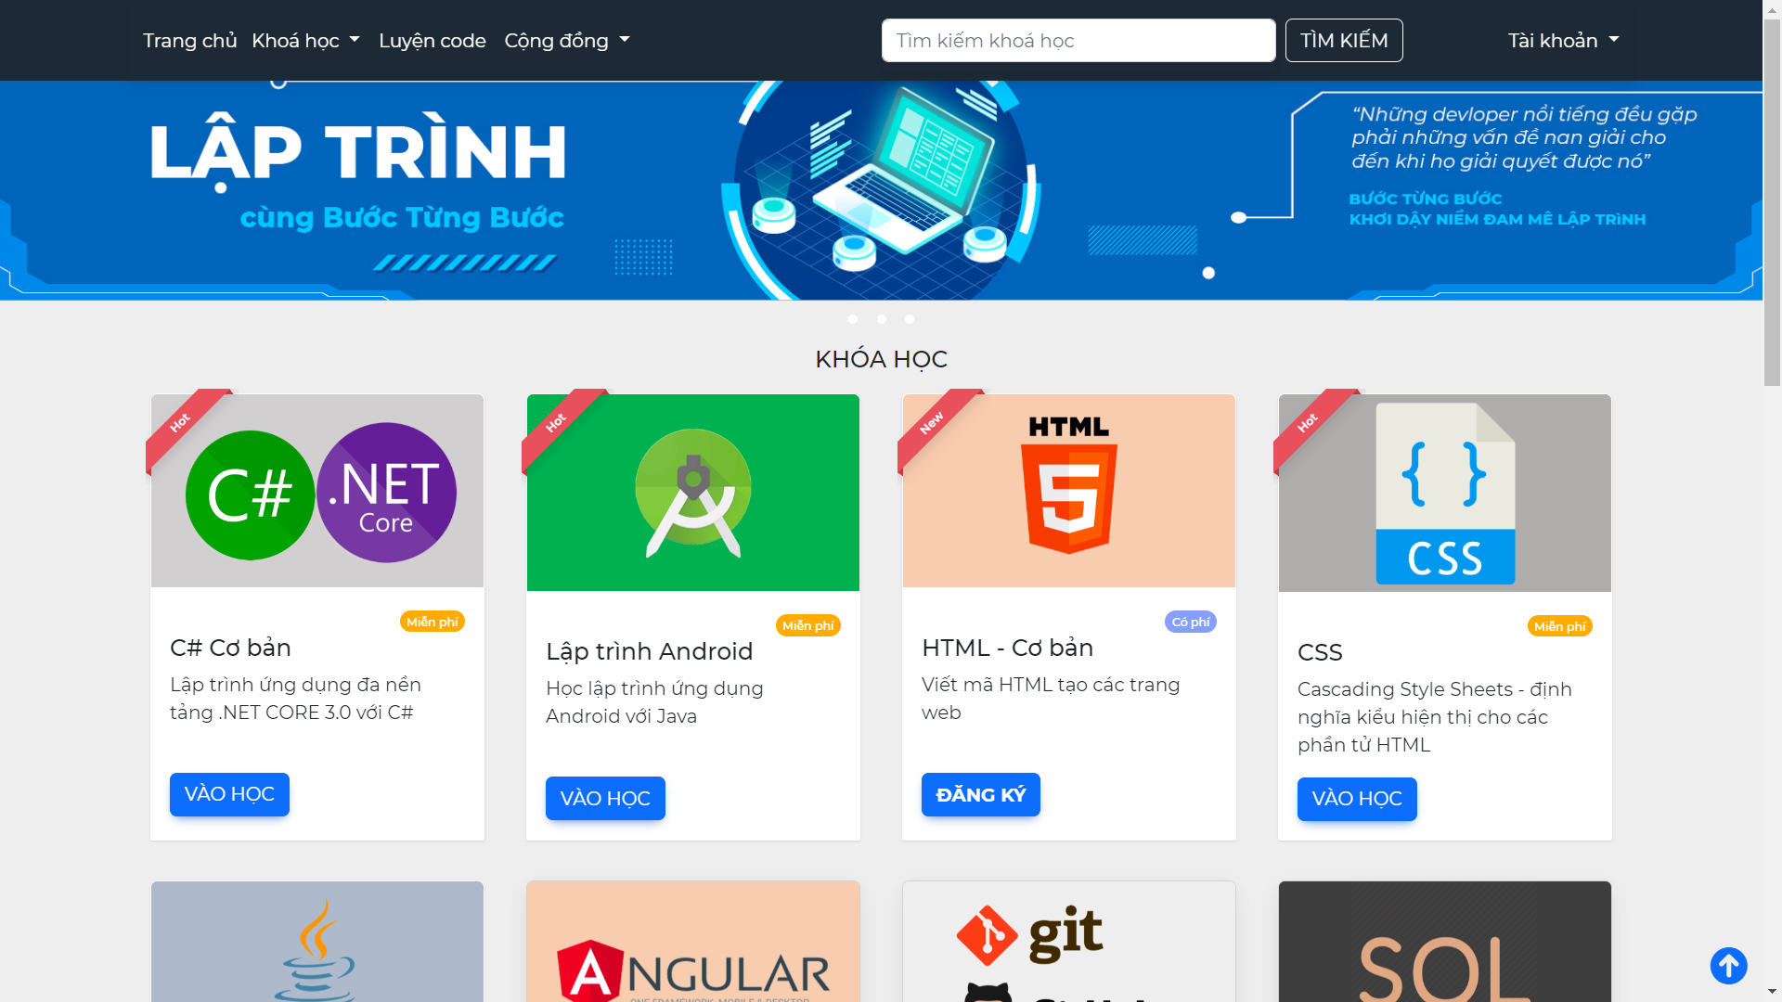Click VÀO HỌC on the C# Cơ bản course

coord(228,794)
